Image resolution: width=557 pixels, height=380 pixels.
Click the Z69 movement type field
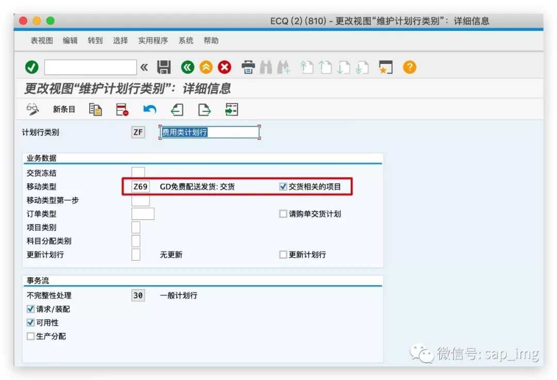(140, 187)
